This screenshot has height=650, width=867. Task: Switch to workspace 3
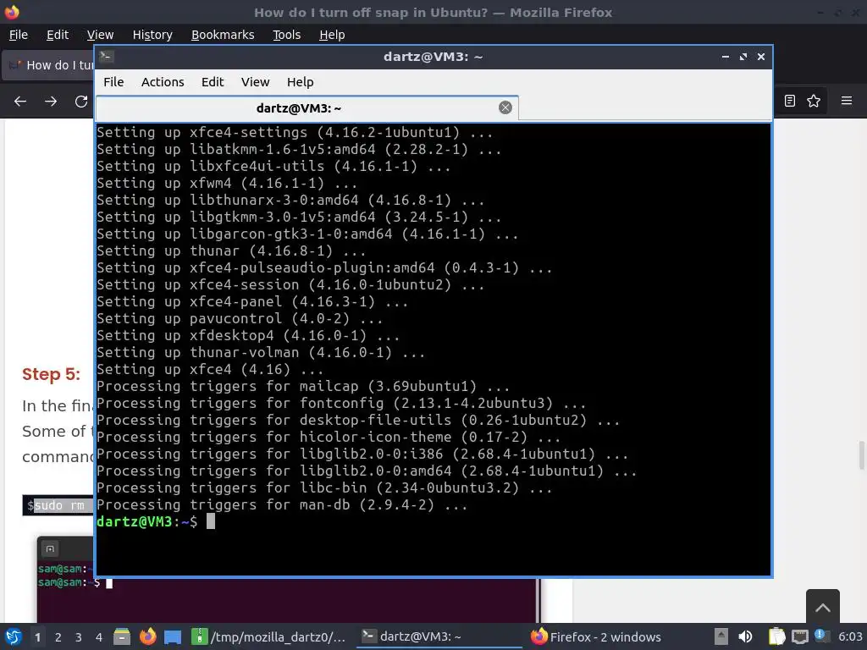[x=79, y=637]
